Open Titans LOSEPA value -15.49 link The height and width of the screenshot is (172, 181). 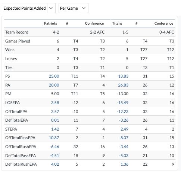[x=122, y=103]
